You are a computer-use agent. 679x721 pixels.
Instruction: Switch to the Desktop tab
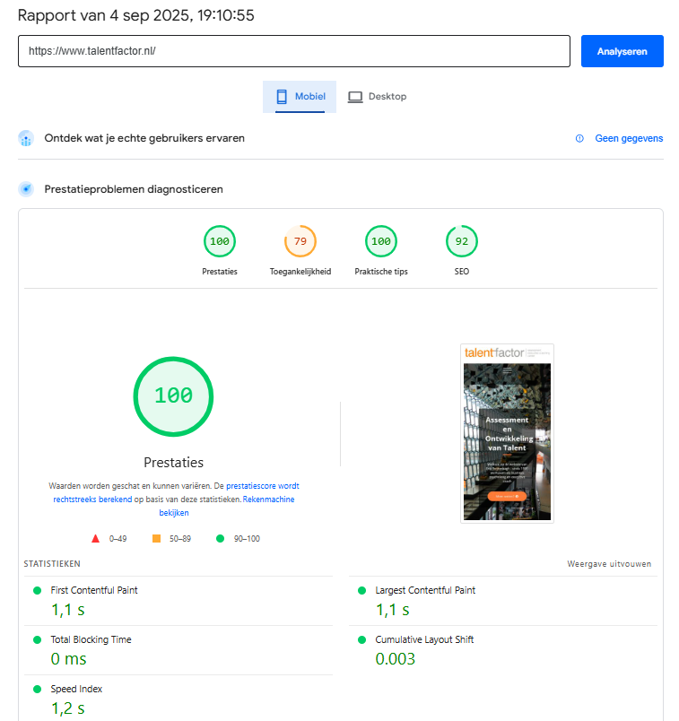(378, 97)
